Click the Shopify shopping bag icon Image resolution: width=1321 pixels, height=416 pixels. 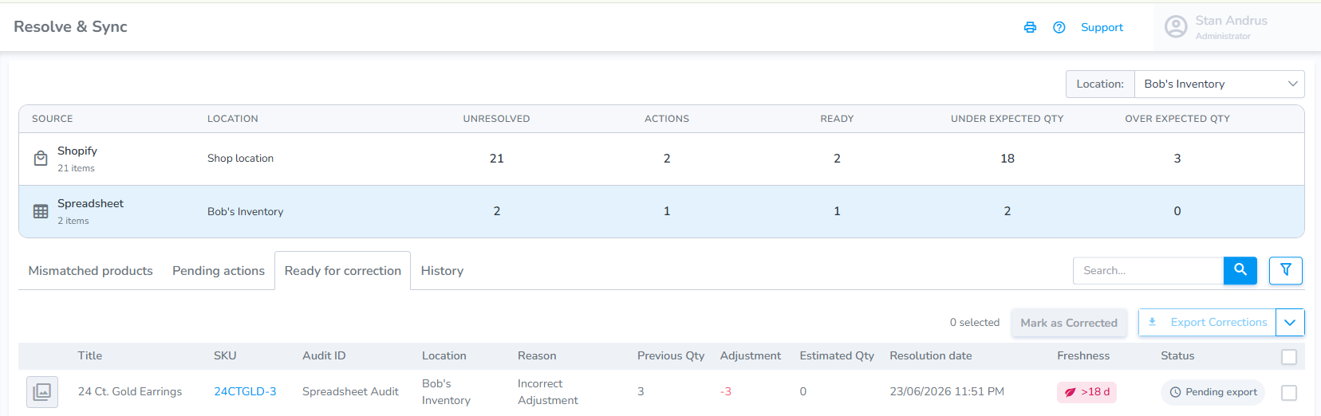tap(41, 159)
